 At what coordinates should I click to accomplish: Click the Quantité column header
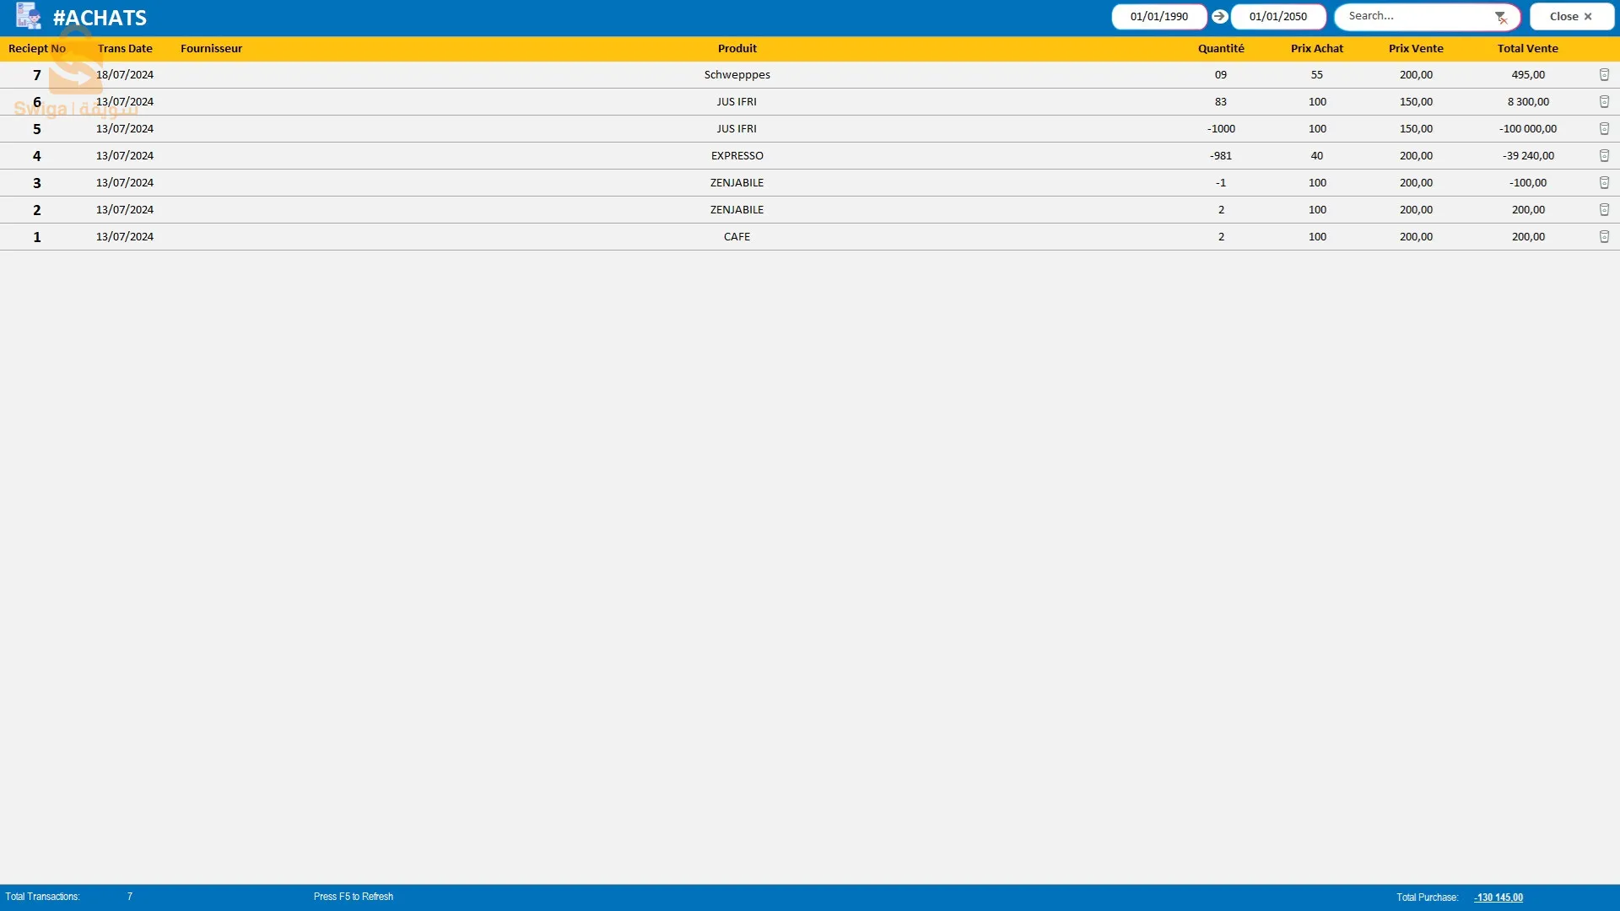click(x=1221, y=48)
